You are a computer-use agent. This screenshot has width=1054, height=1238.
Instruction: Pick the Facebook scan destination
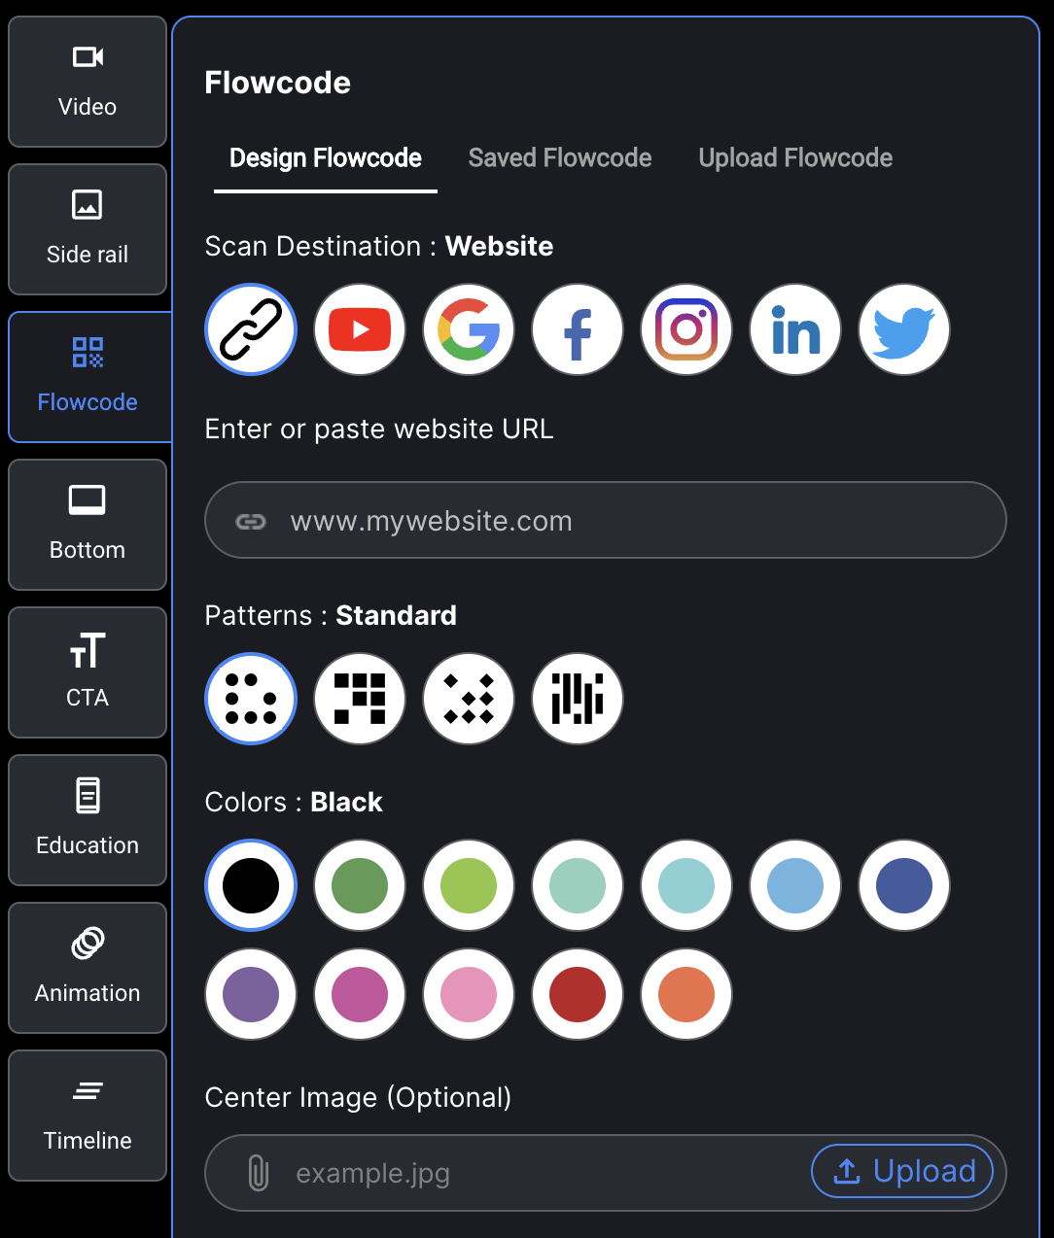pos(578,329)
